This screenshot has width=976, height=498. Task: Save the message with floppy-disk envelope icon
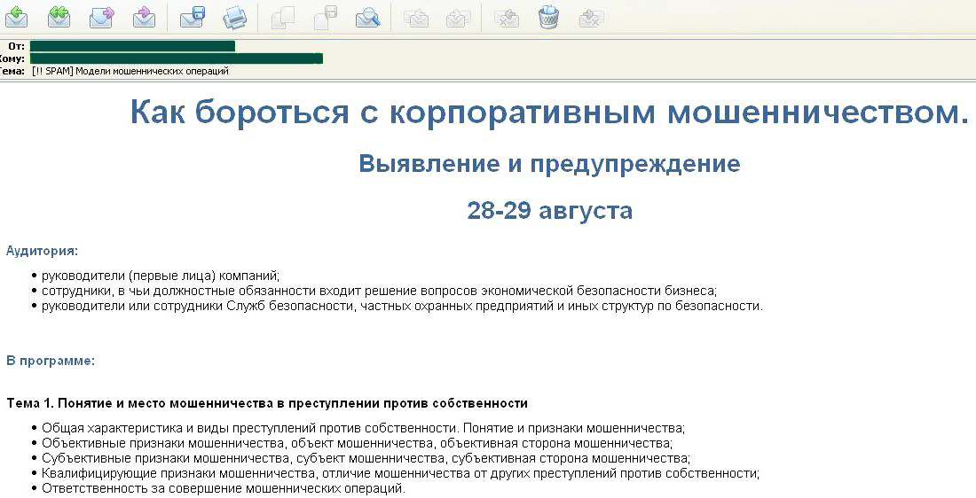coord(193,17)
